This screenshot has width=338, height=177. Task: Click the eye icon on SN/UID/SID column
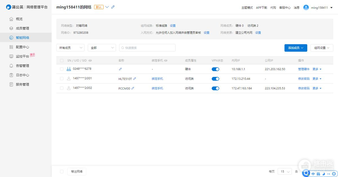pos(90,60)
